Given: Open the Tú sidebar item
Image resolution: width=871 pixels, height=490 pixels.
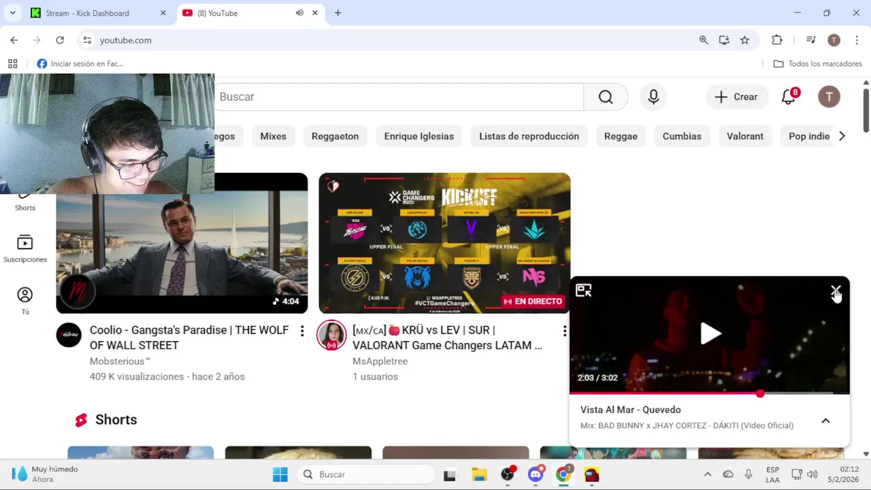Looking at the screenshot, I should pos(25,300).
